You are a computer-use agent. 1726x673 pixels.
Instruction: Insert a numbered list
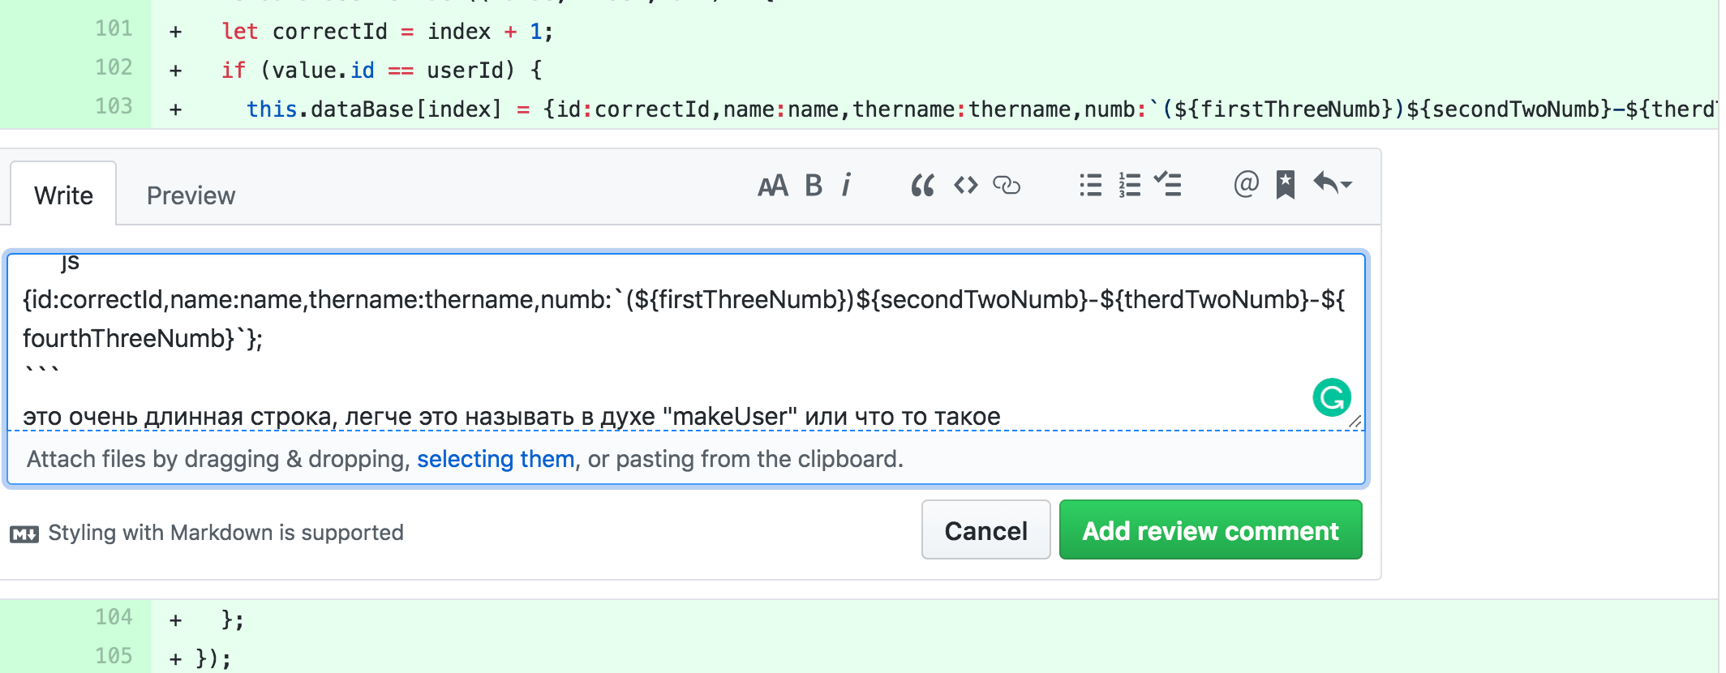click(1130, 186)
